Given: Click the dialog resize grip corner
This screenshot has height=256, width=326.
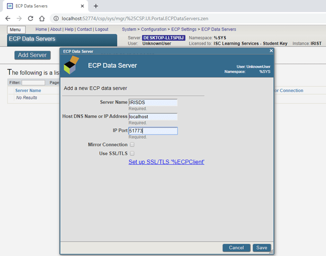Looking at the screenshot, I should click(271, 252).
